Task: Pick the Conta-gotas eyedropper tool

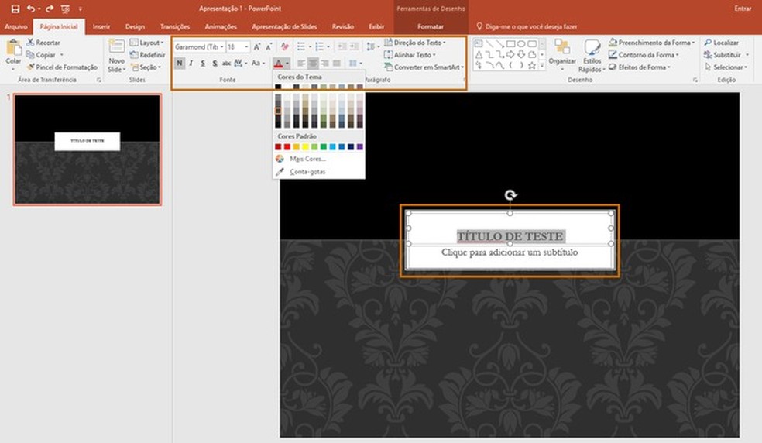Action: [x=307, y=171]
